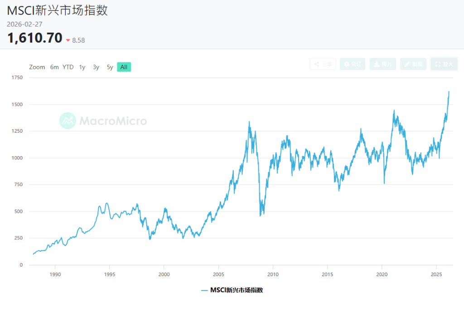Set zoom range to 6m
This screenshot has height=311, width=464.
(54, 67)
